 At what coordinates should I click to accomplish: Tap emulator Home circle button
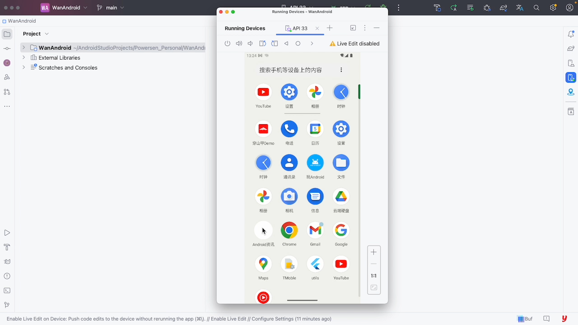[298, 43]
